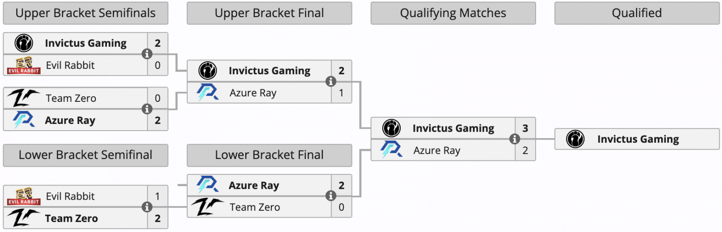Click Invictus Gaming score 3 in Qualifying Match
722x232 pixels.
(525, 128)
